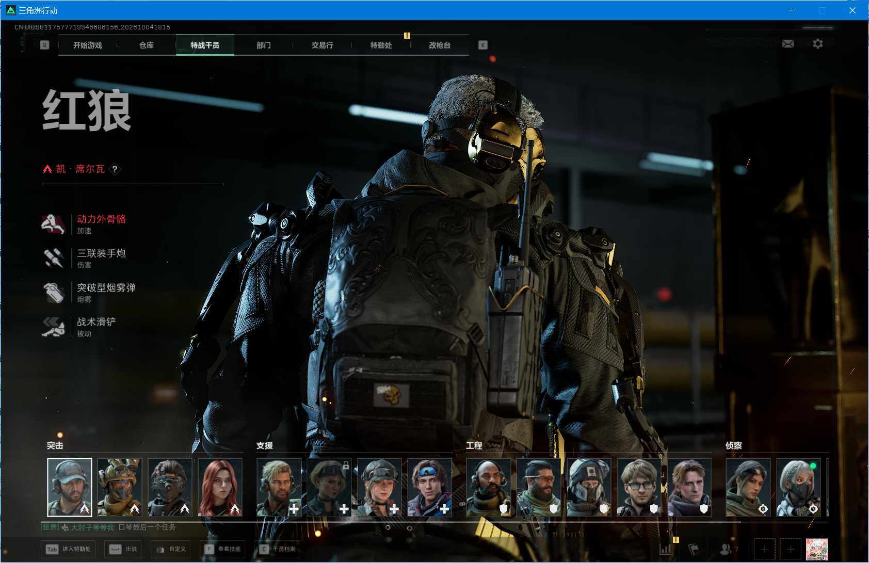The width and height of the screenshot is (869, 563).
Task: Click the question mark beside 凯·席尔瓦
Action: [x=115, y=169]
